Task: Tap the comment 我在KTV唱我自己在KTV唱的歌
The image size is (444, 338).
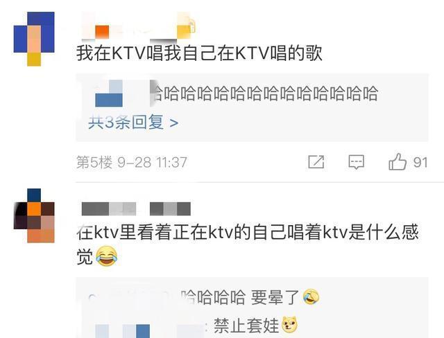Action: 199,53
